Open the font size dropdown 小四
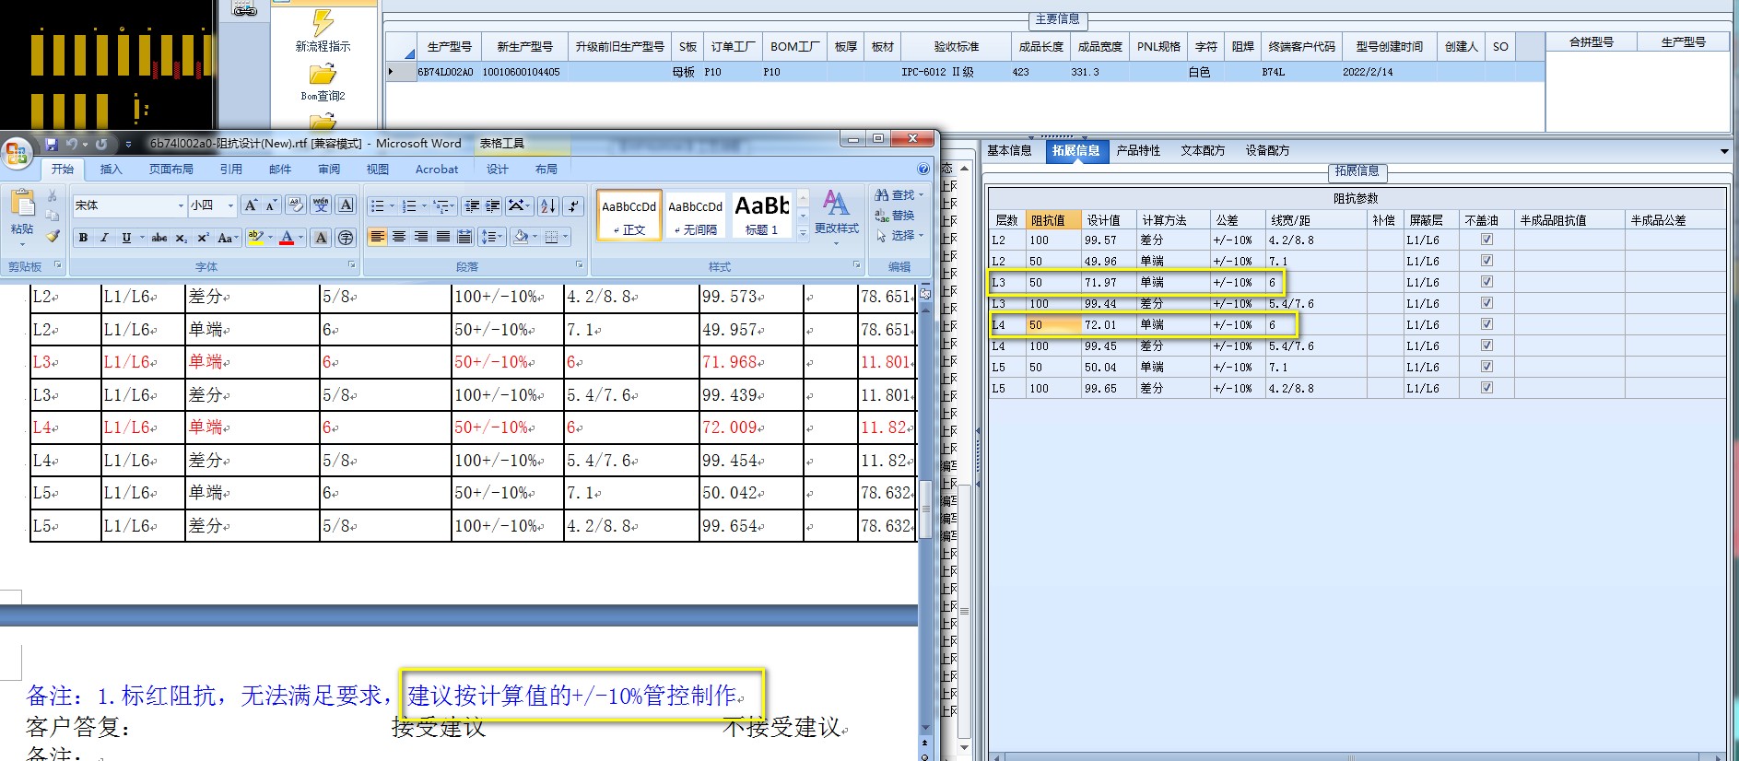Image resolution: width=1739 pixels, height=761 pixels. click(x=230, y=205)
